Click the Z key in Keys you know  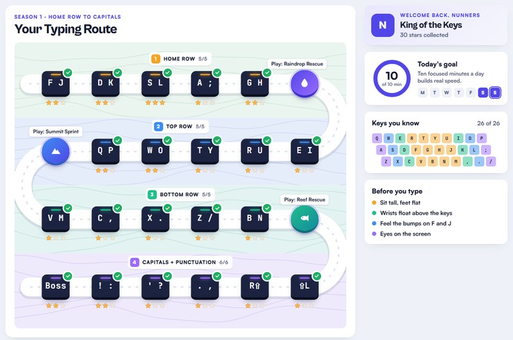[386, 161]
